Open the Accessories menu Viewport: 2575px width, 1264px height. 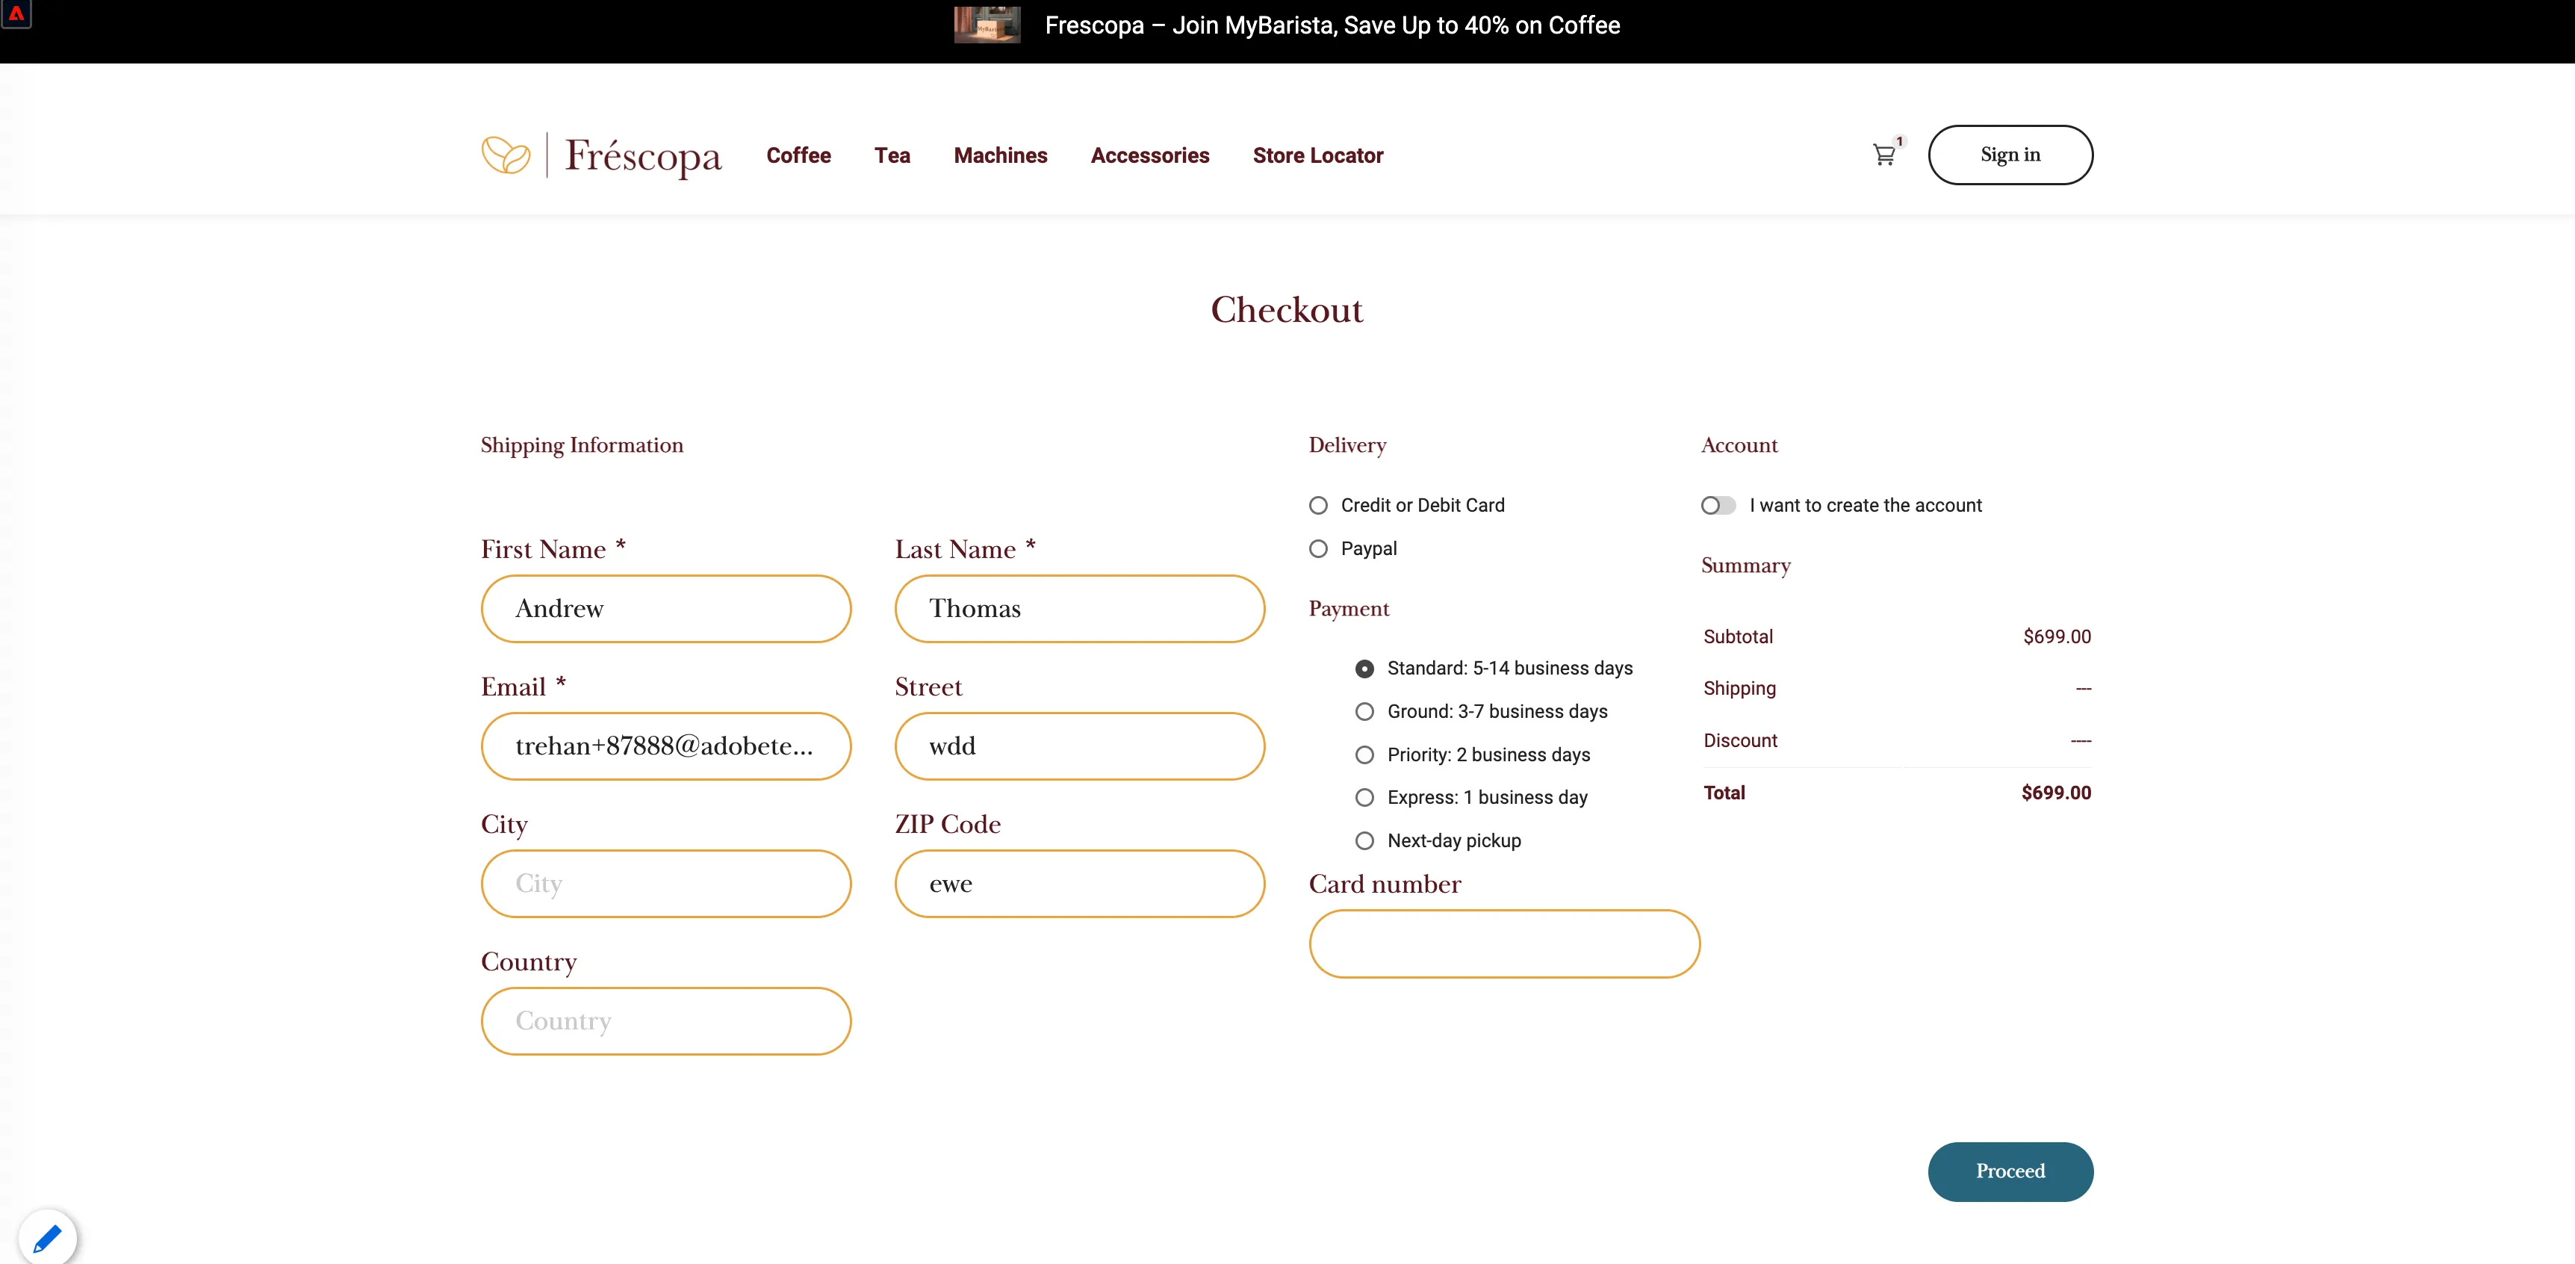(x=1149, y=155)
